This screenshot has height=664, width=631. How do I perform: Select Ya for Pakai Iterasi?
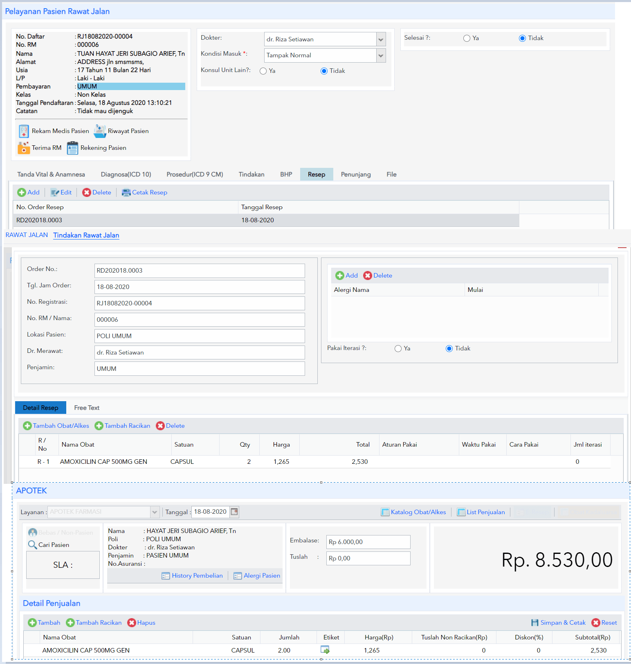pyautogui.click(x=398, y=349)
